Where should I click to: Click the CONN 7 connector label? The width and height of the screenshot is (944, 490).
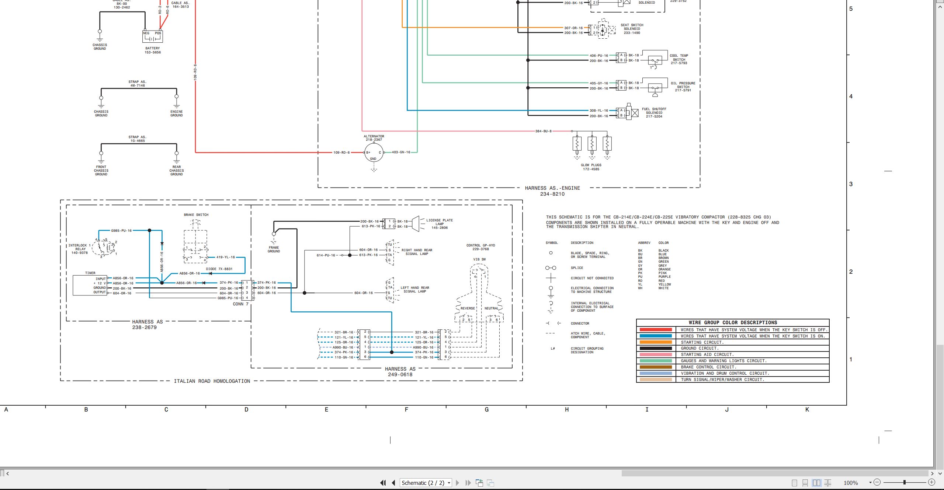click(241, 304)
